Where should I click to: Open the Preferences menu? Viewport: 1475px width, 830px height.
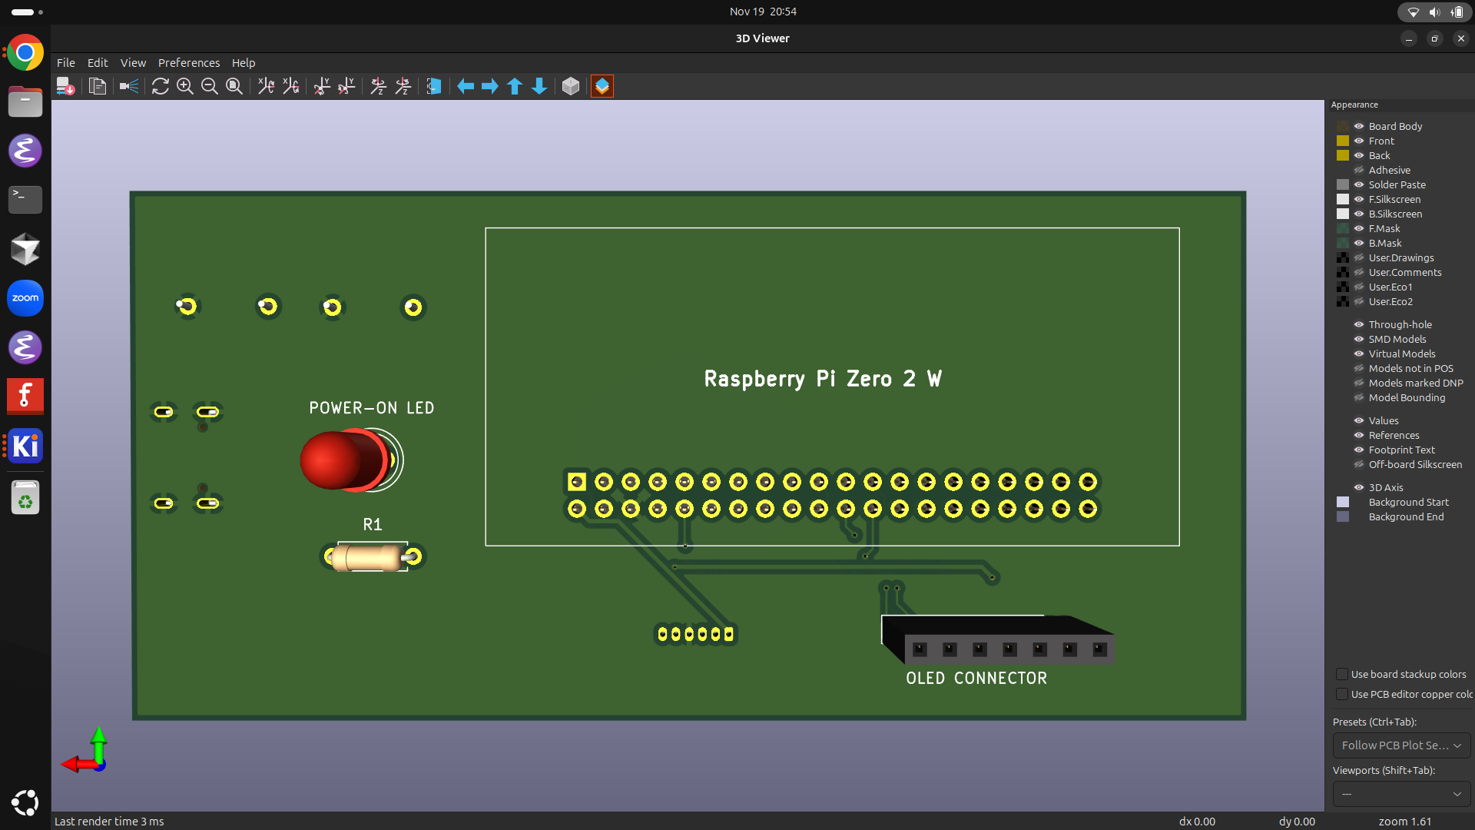[188, 62]
